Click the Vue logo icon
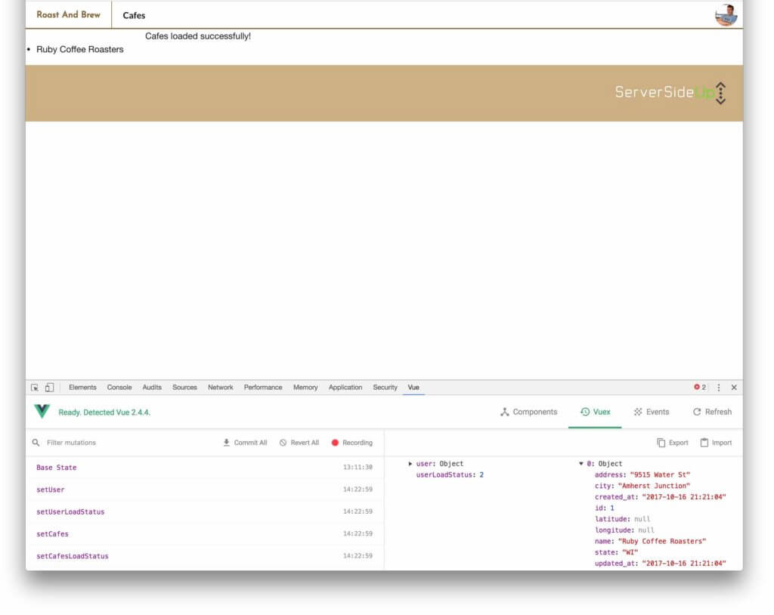Viewport: 774px width, 615px height. pos(42,411)
